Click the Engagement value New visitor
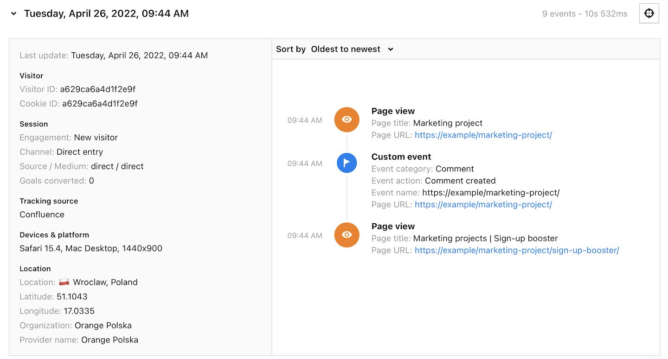This screenshot has width=668, height=359. [96, 138]
